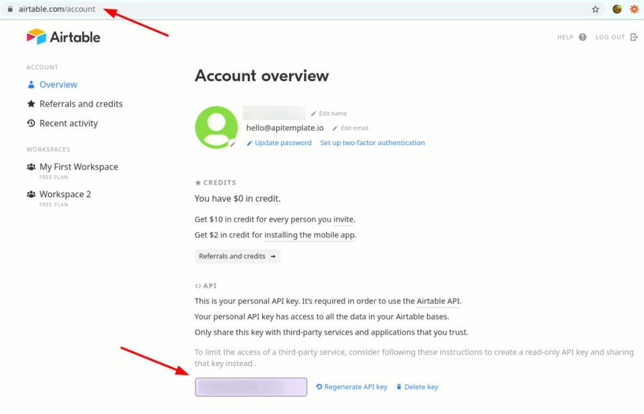The image size is (644, 414).
Task: Click the Referrals and credits button
Action: [x=237, y=256]
